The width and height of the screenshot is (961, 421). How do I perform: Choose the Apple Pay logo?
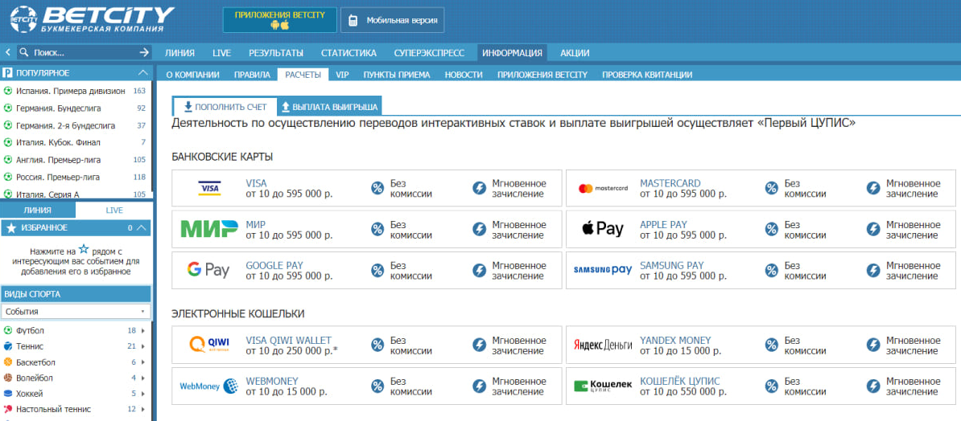pos(603,229)
